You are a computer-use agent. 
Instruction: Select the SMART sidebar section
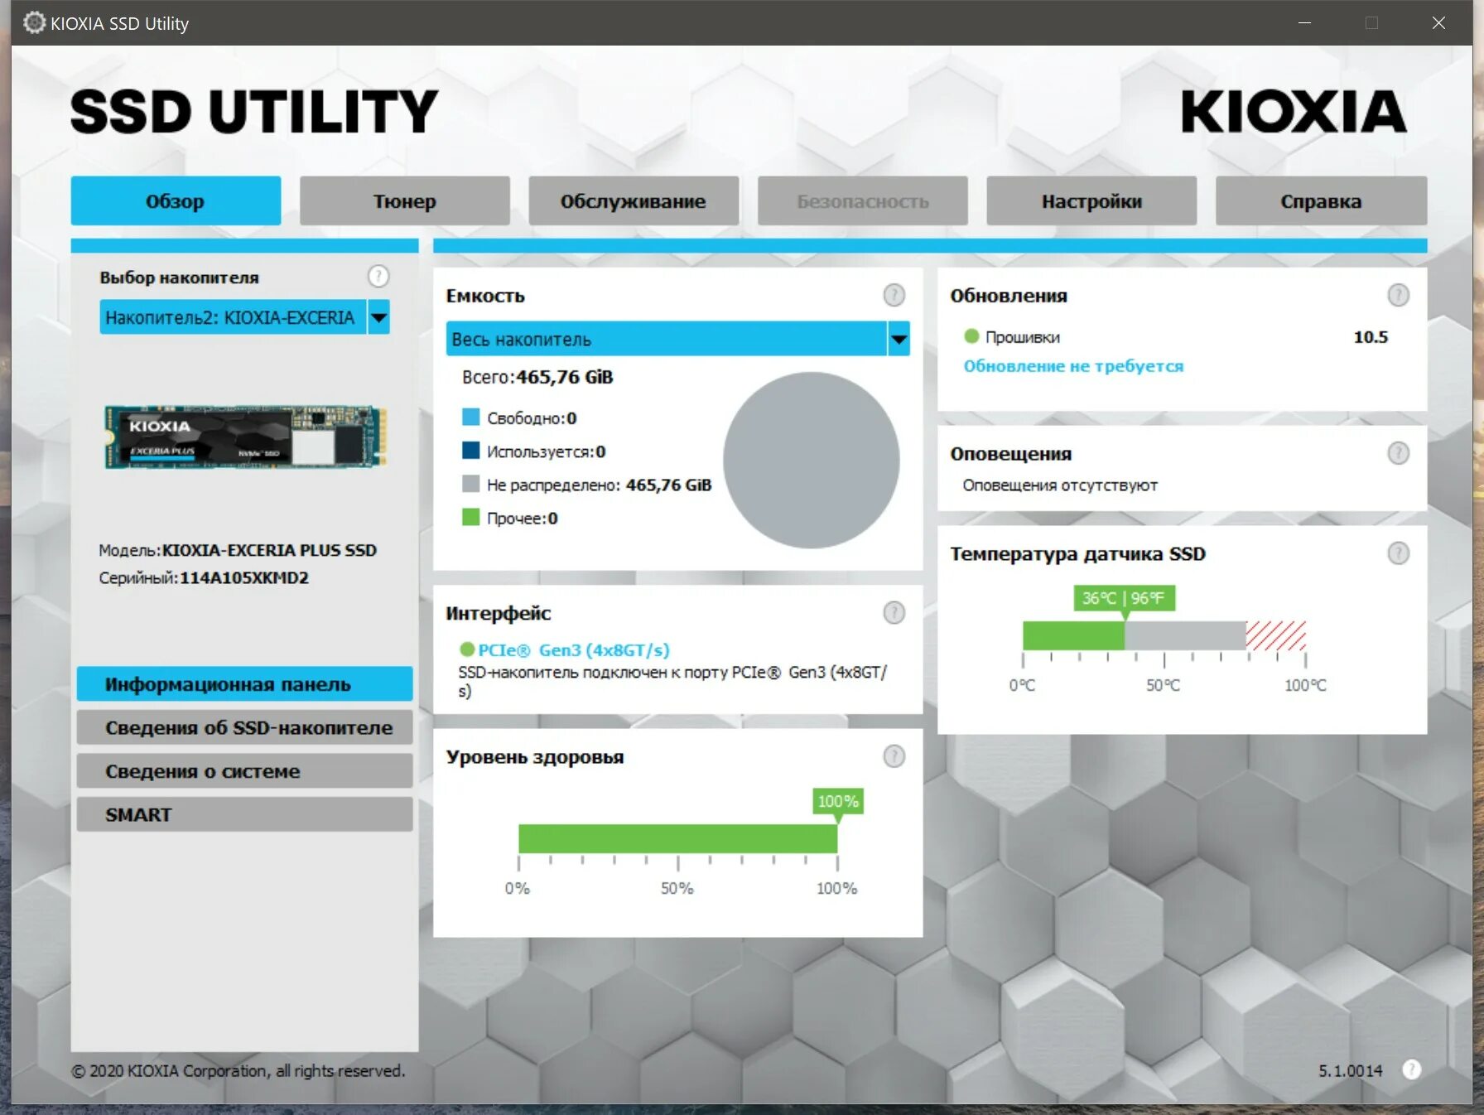pos(244,814)
